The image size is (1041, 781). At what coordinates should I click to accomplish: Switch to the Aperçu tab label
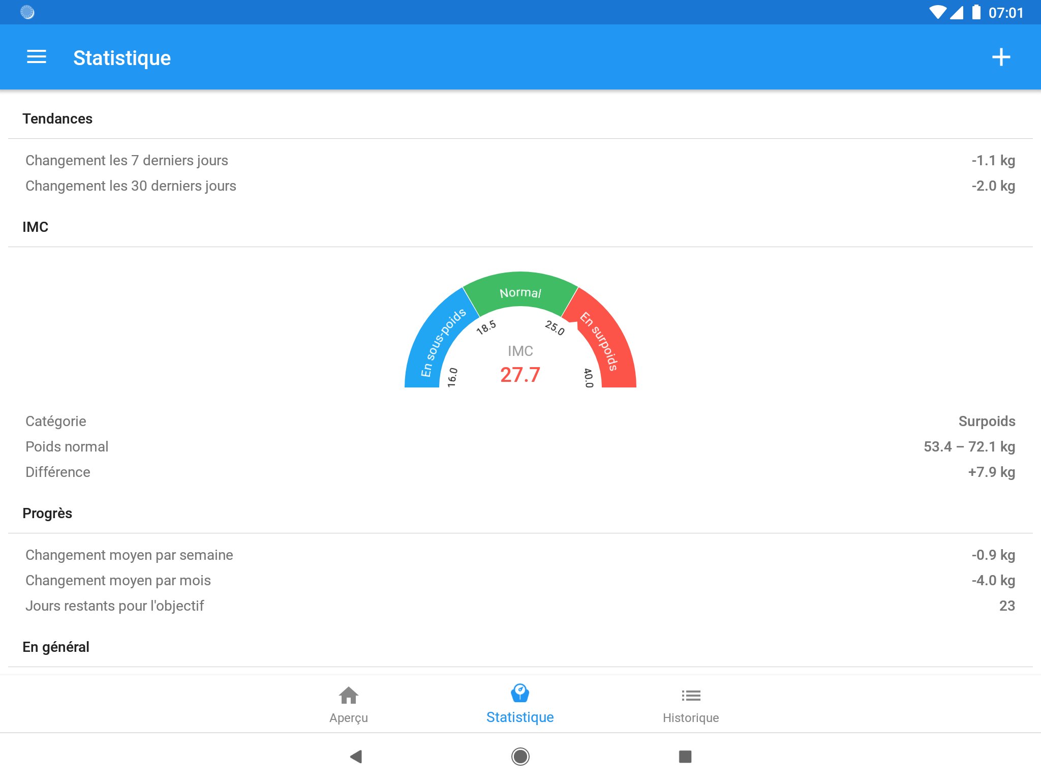click(x=348, y=717)
